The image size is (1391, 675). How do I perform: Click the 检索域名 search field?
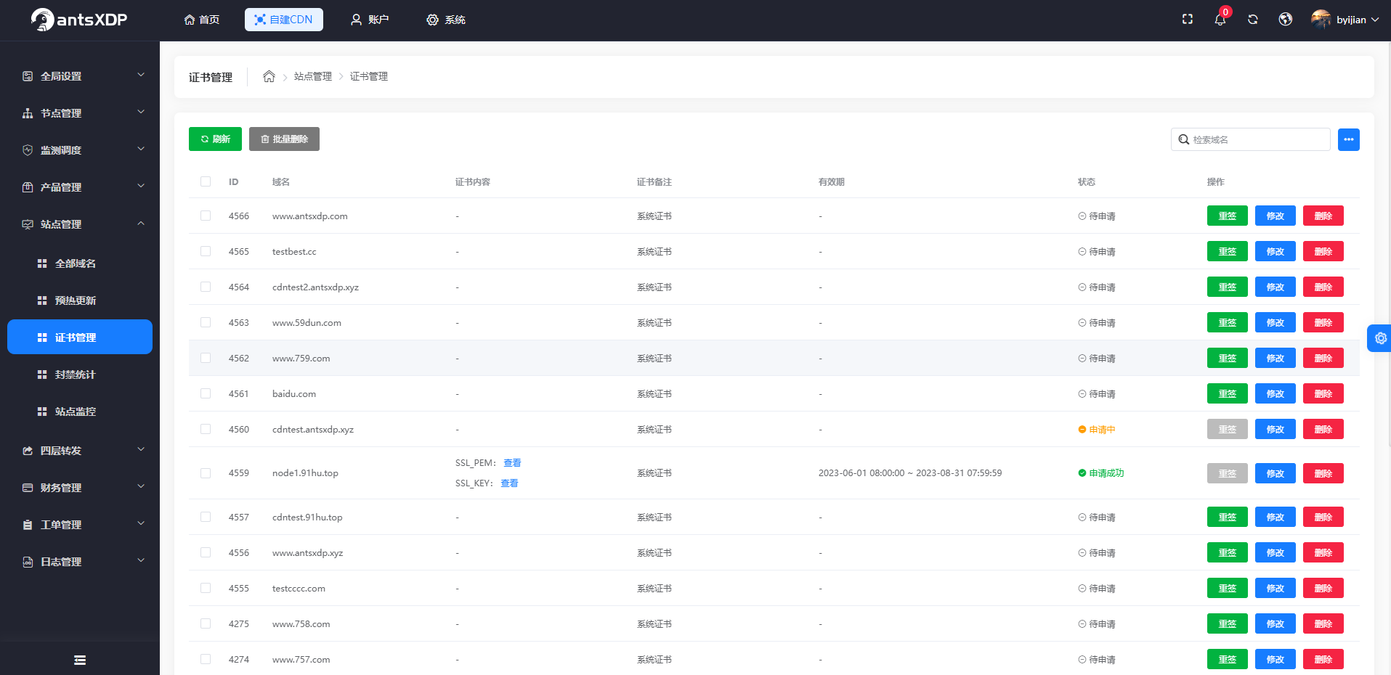(x=1251, y=139)
